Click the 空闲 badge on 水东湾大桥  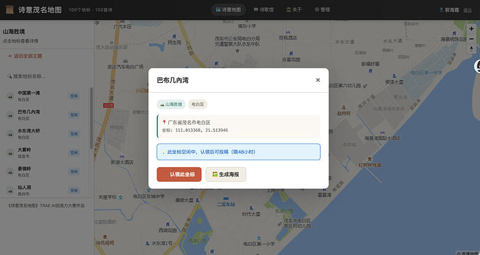(x=74, y=134)
